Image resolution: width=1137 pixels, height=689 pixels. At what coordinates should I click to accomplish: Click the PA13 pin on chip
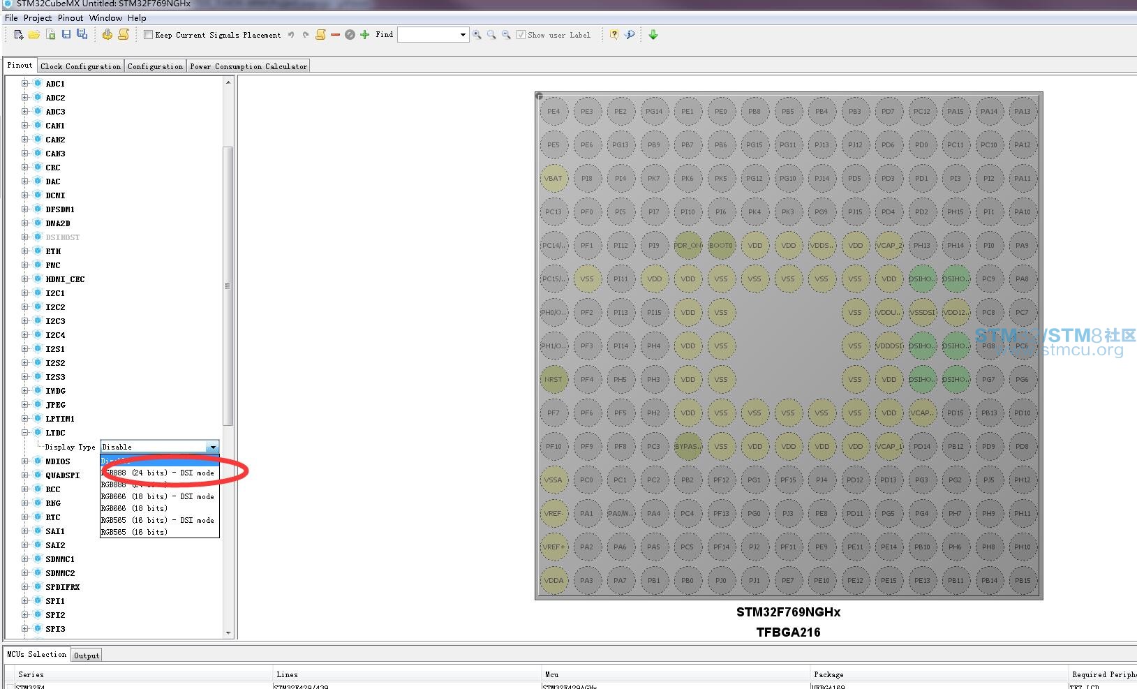1023,111
